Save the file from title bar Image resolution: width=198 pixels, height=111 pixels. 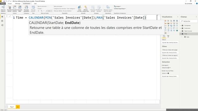[4, 1]
